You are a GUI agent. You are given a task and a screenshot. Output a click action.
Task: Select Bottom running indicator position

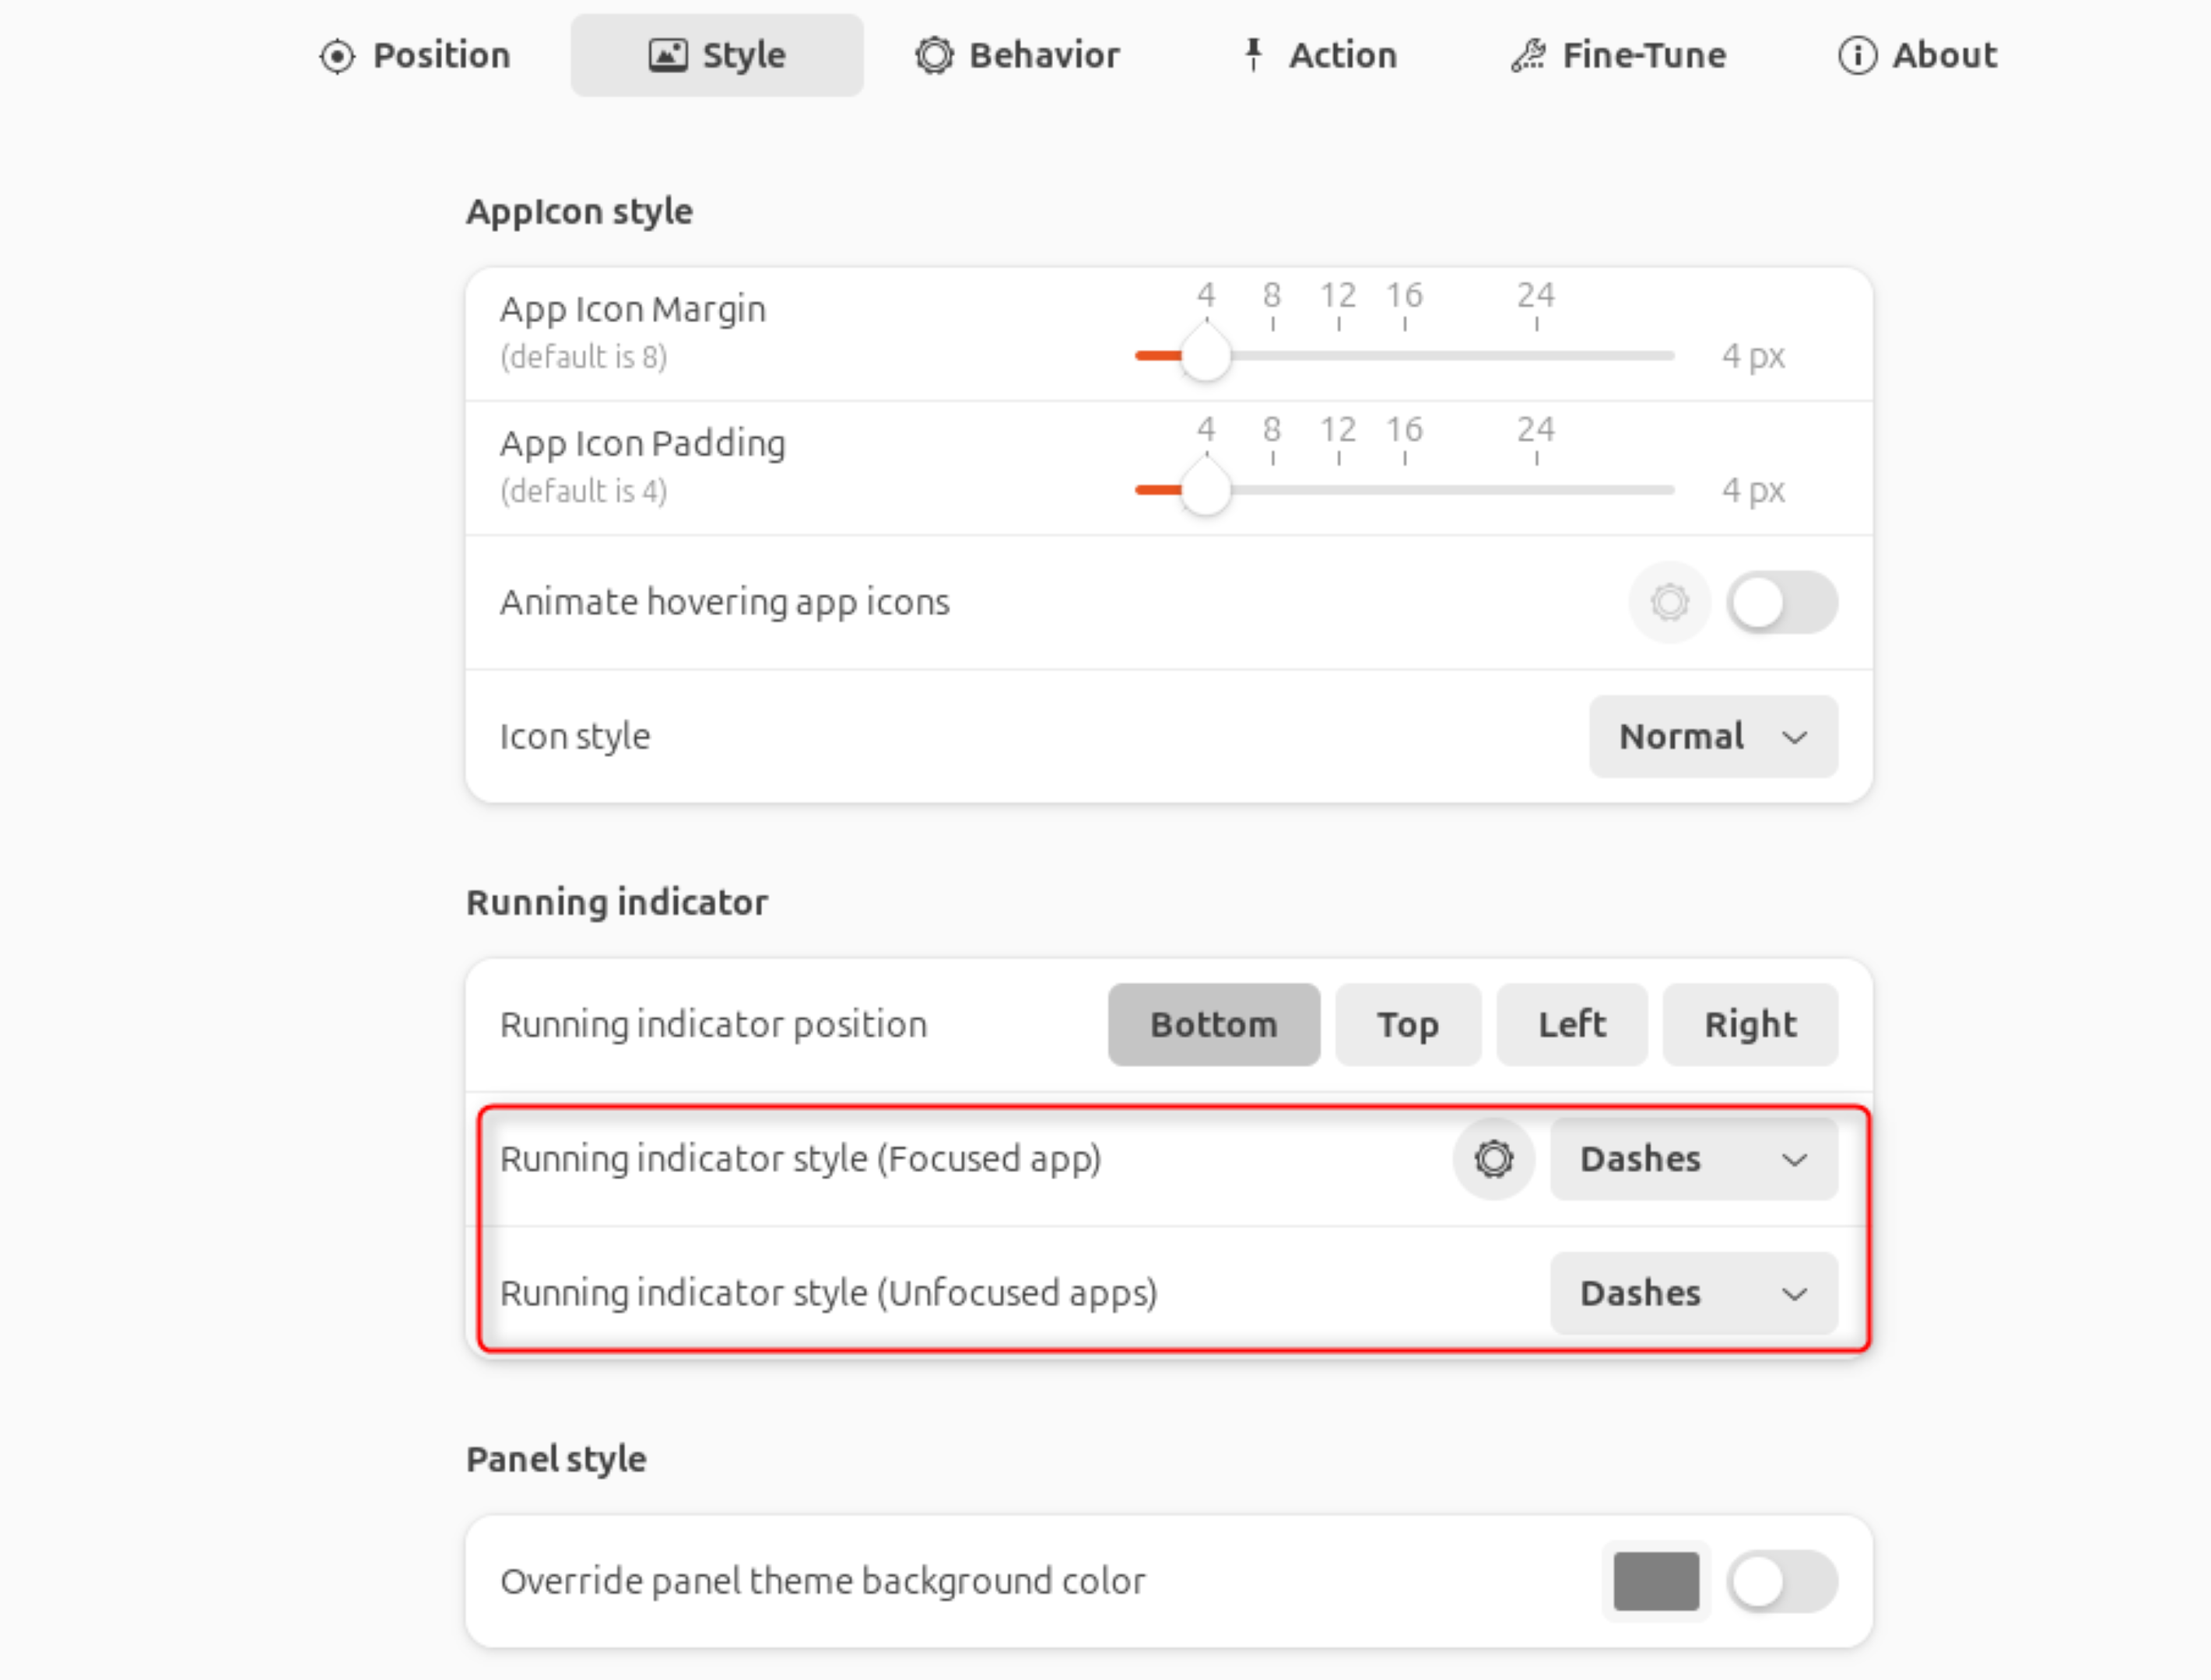click(1213, 1024)
